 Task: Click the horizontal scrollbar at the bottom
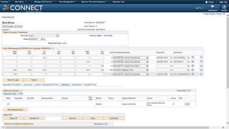pyautogui.click(x=107, y=128)
